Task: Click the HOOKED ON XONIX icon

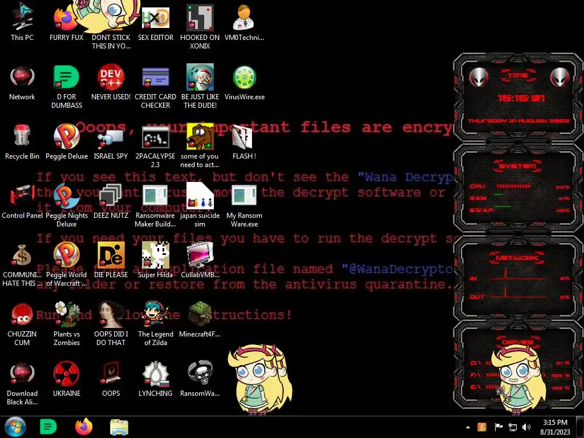Action: coord(200,27)
